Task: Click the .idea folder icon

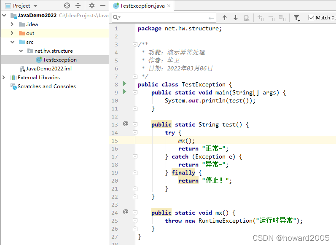Action: pyautogui.click(x=22, y=24)
